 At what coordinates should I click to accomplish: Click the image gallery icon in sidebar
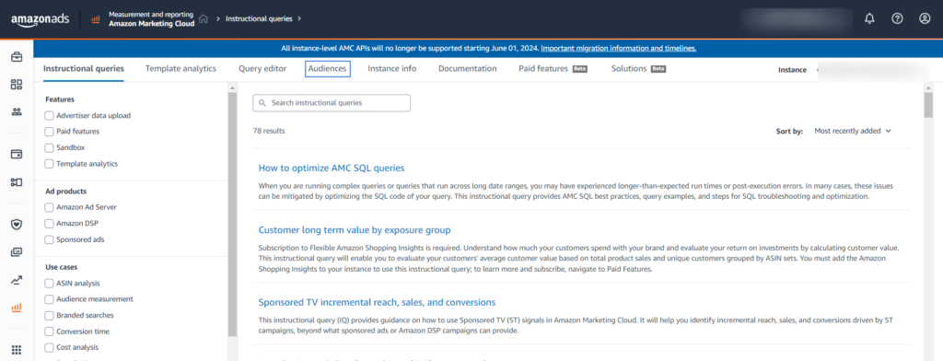[17, 252]
